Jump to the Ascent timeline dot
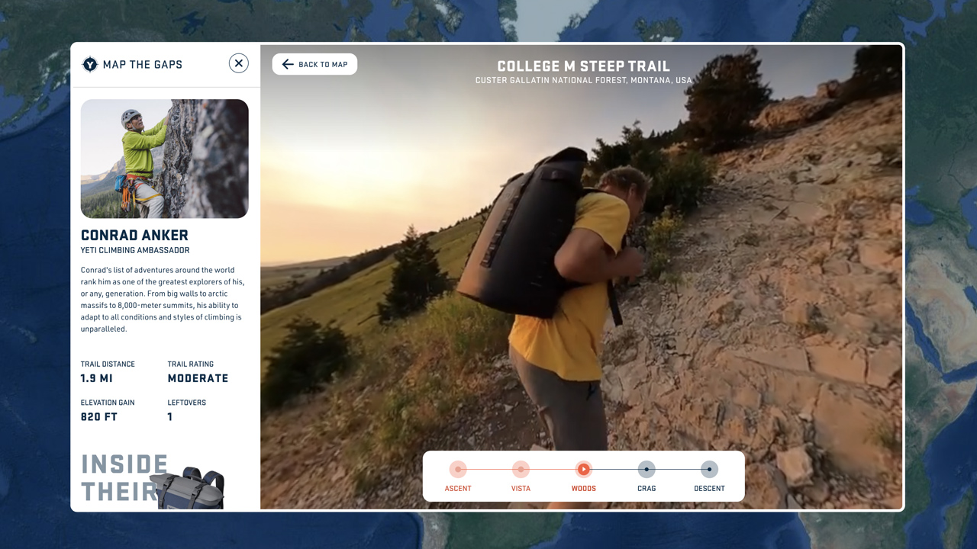Image resolution: width=977 pixels, height=549 pixels. tap(458, 469)
